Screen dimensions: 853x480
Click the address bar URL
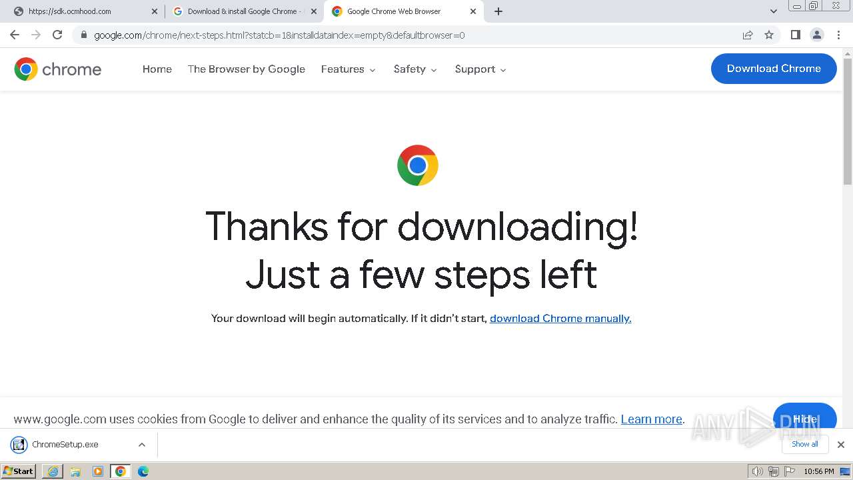click(280, 35)
